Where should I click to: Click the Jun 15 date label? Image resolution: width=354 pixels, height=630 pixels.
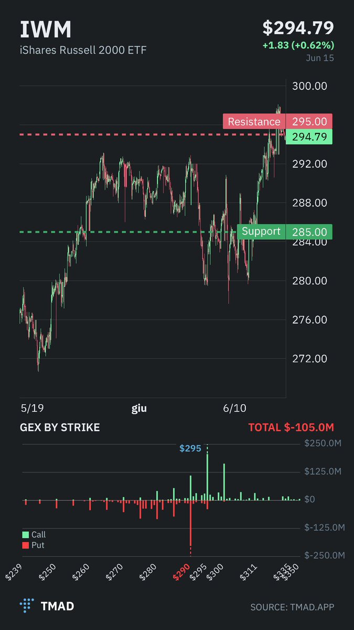320,58
